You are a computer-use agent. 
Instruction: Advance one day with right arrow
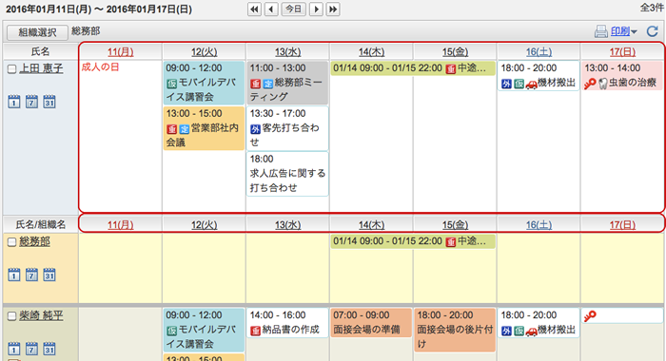[x=316, y=9]
